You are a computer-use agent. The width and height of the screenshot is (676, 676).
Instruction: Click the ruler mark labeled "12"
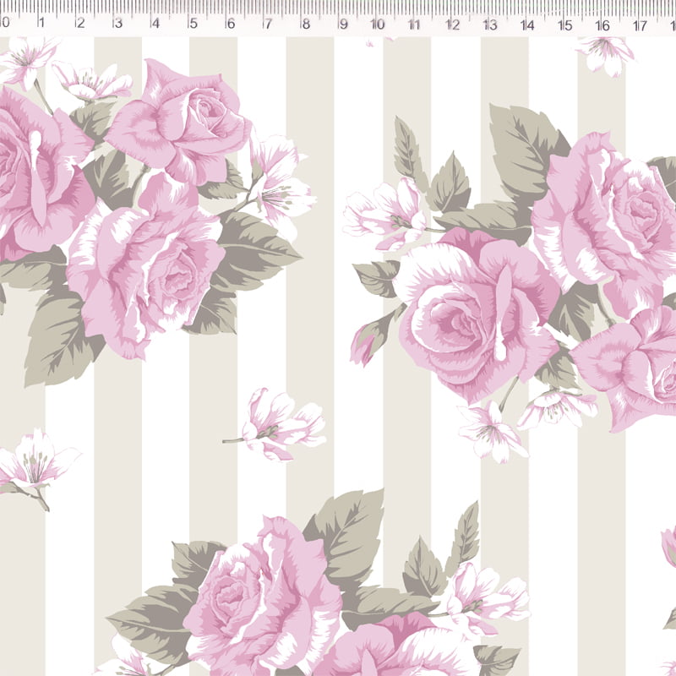tap(452, 25)
